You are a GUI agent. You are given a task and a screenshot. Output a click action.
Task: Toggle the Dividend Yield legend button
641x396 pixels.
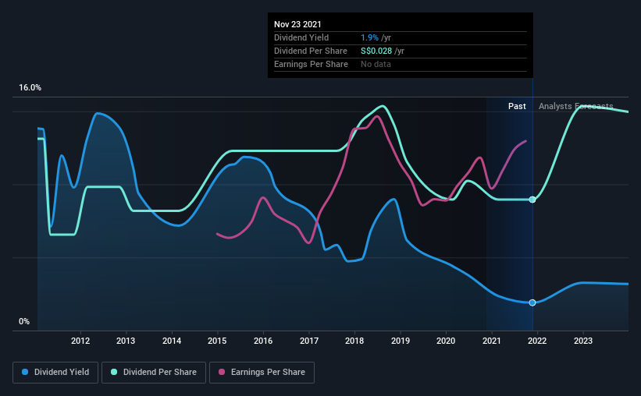(x=55, y=373)
